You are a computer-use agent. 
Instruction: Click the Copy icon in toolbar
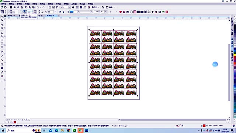(x=30, y=7)
